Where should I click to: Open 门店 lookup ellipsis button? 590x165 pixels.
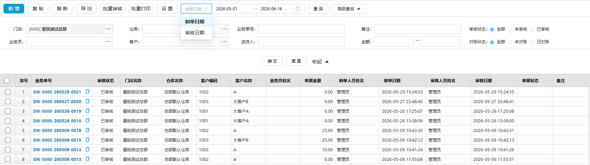[108, 29]
